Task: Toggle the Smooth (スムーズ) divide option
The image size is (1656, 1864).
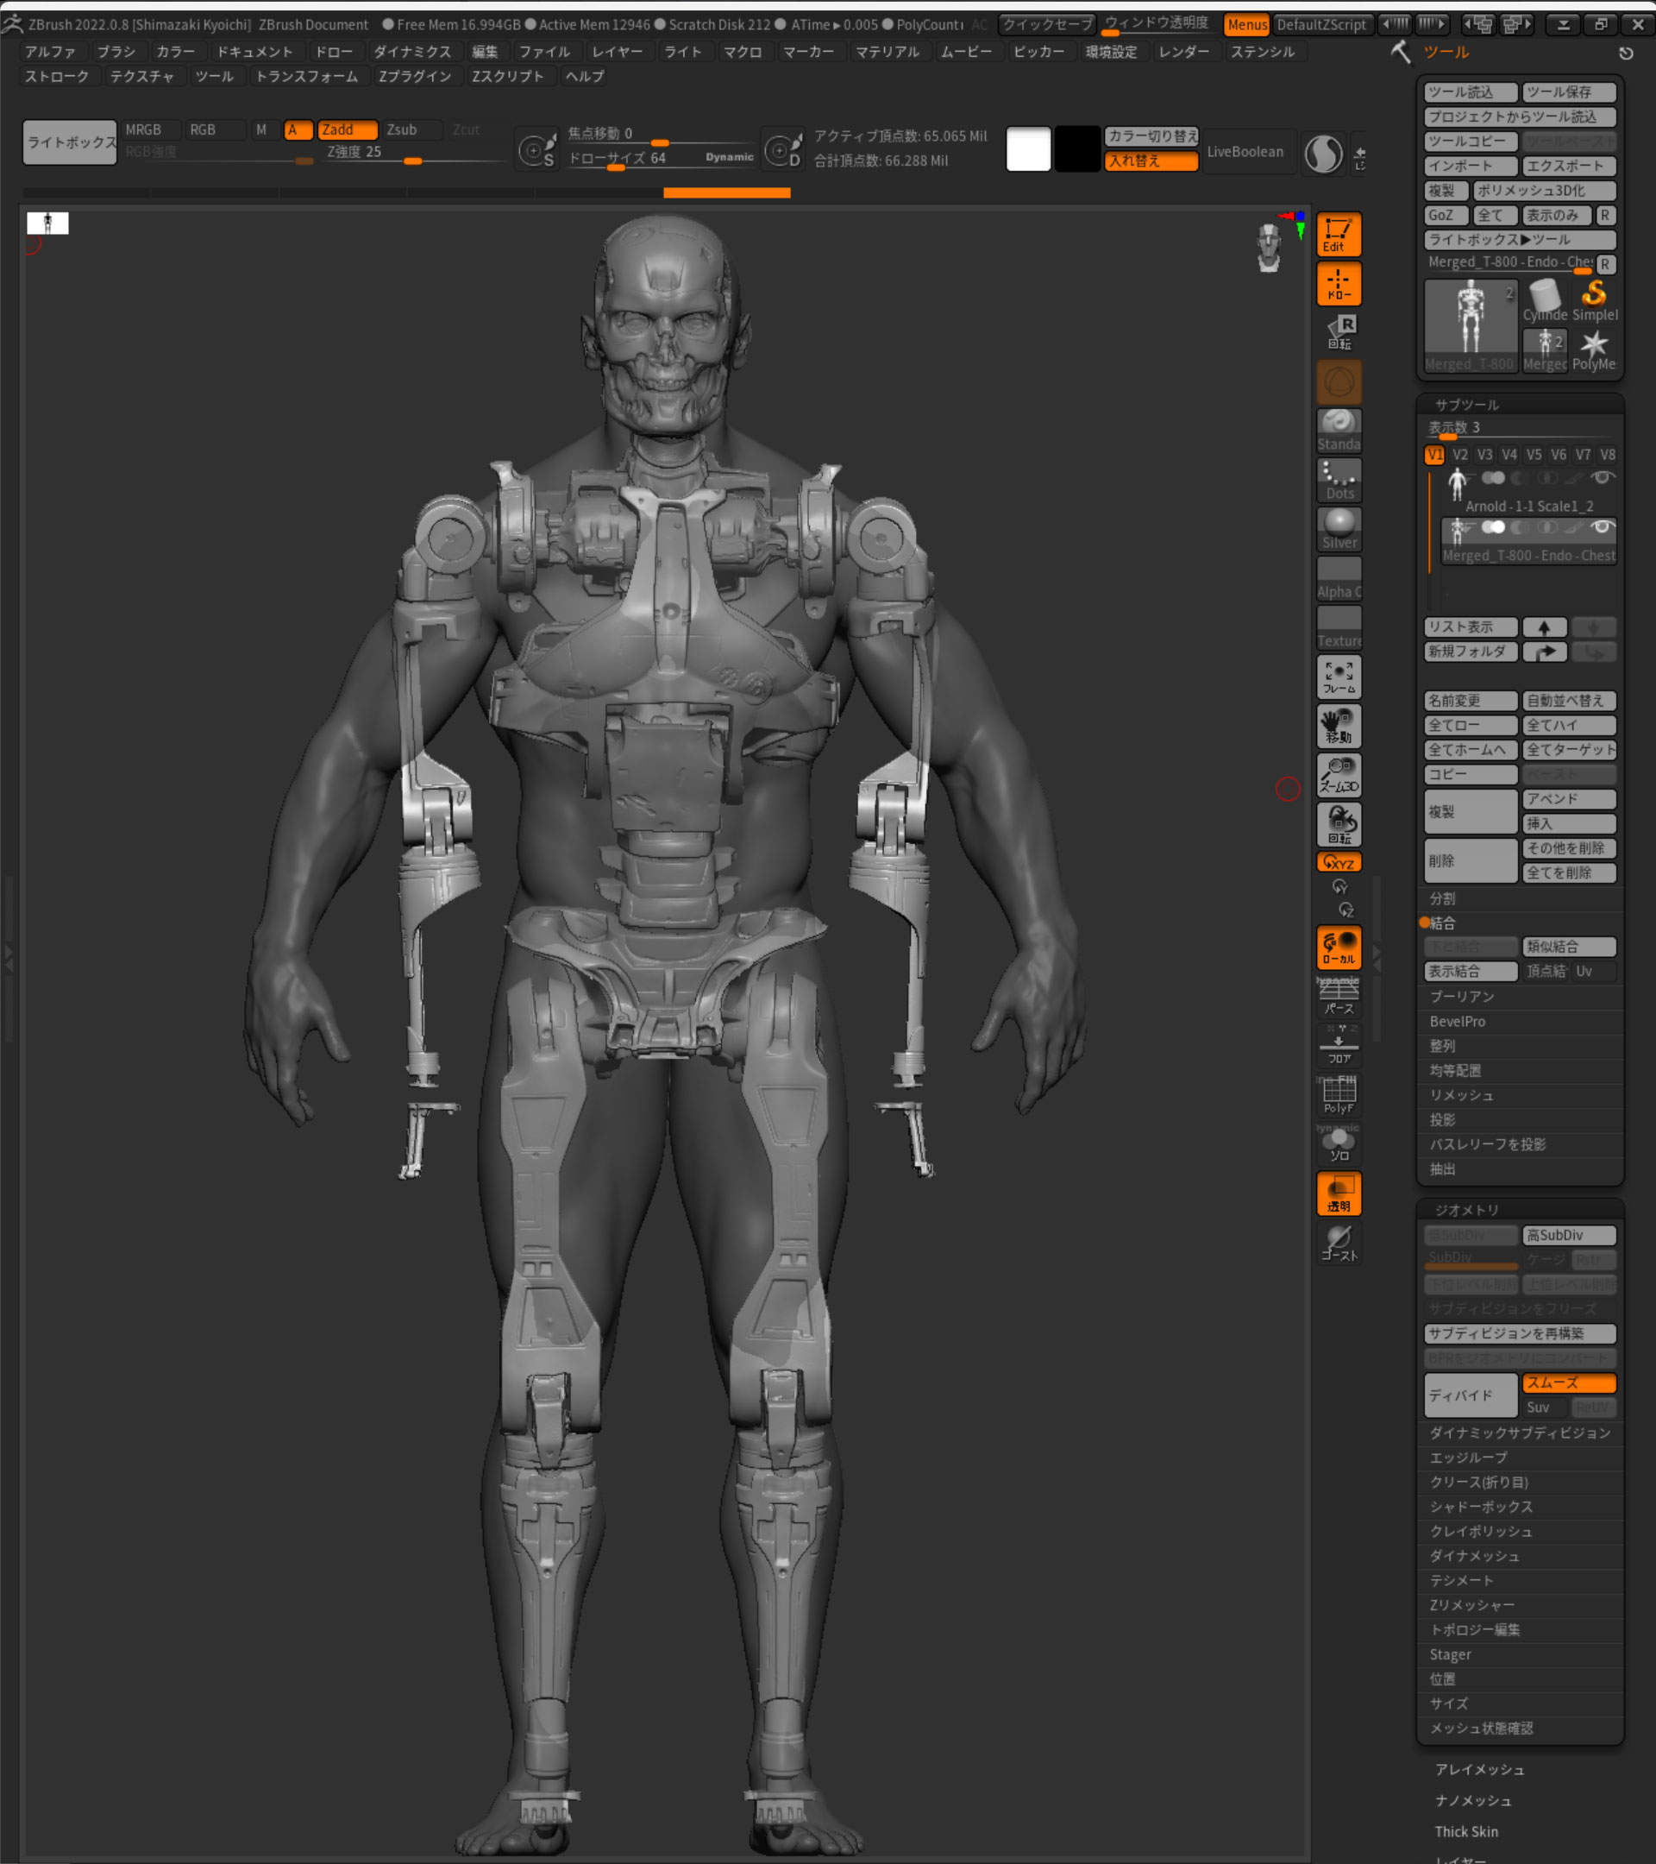Action: click(1569, 1382)
